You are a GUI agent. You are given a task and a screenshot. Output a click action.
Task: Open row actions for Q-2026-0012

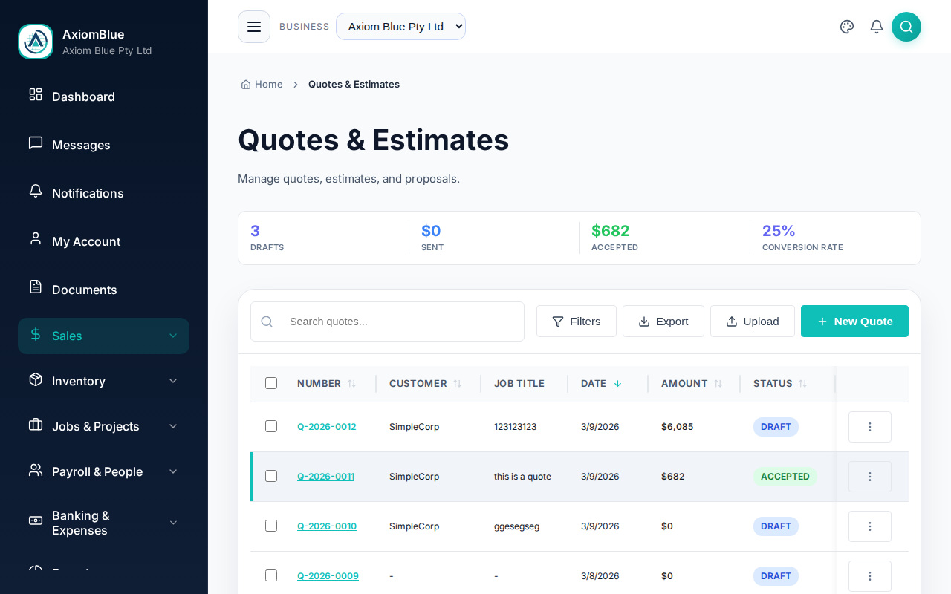pos(870,427)
